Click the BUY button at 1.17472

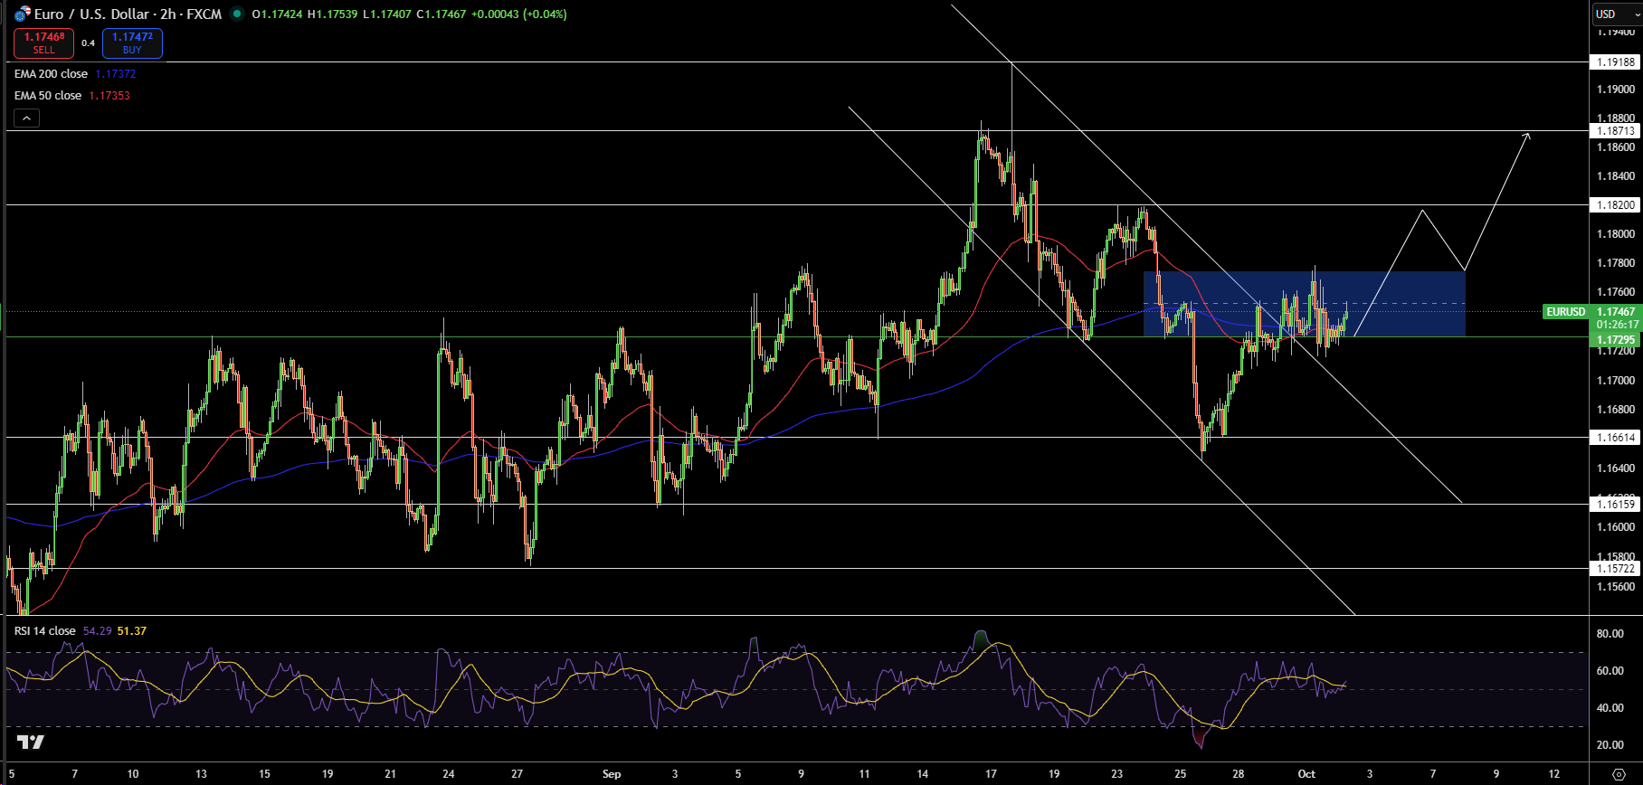coord(132,43)
